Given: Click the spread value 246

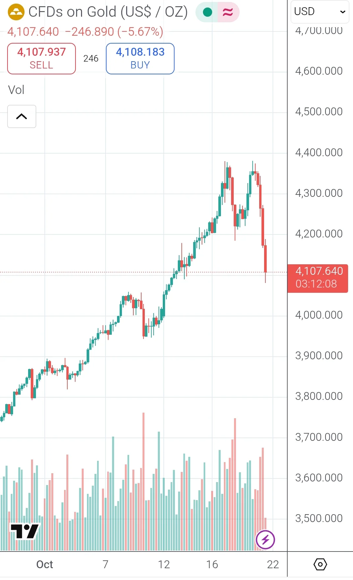Looking at the screenshot, I should tap(91, 59).
